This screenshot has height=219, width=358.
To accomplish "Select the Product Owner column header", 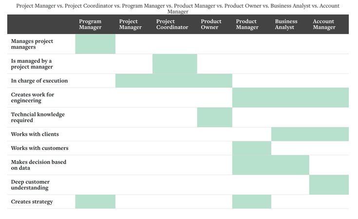I will click(211, 24).
